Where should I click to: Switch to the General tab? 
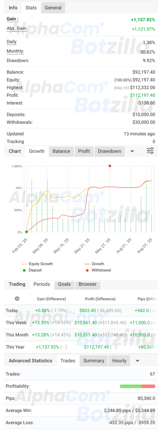(53, 8)
